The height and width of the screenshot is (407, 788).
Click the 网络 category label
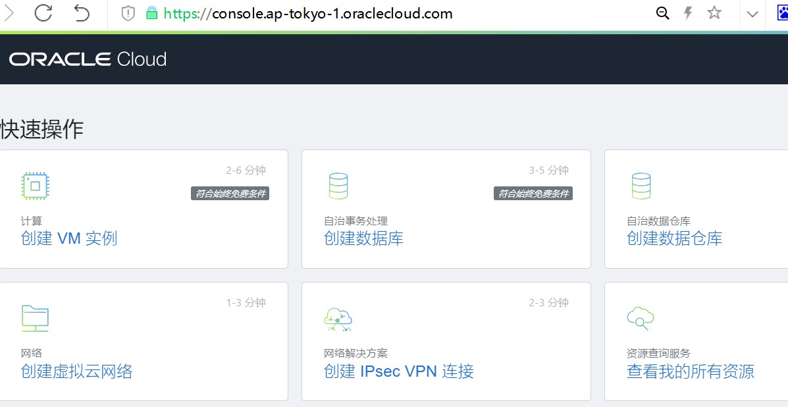click(32, 353)
